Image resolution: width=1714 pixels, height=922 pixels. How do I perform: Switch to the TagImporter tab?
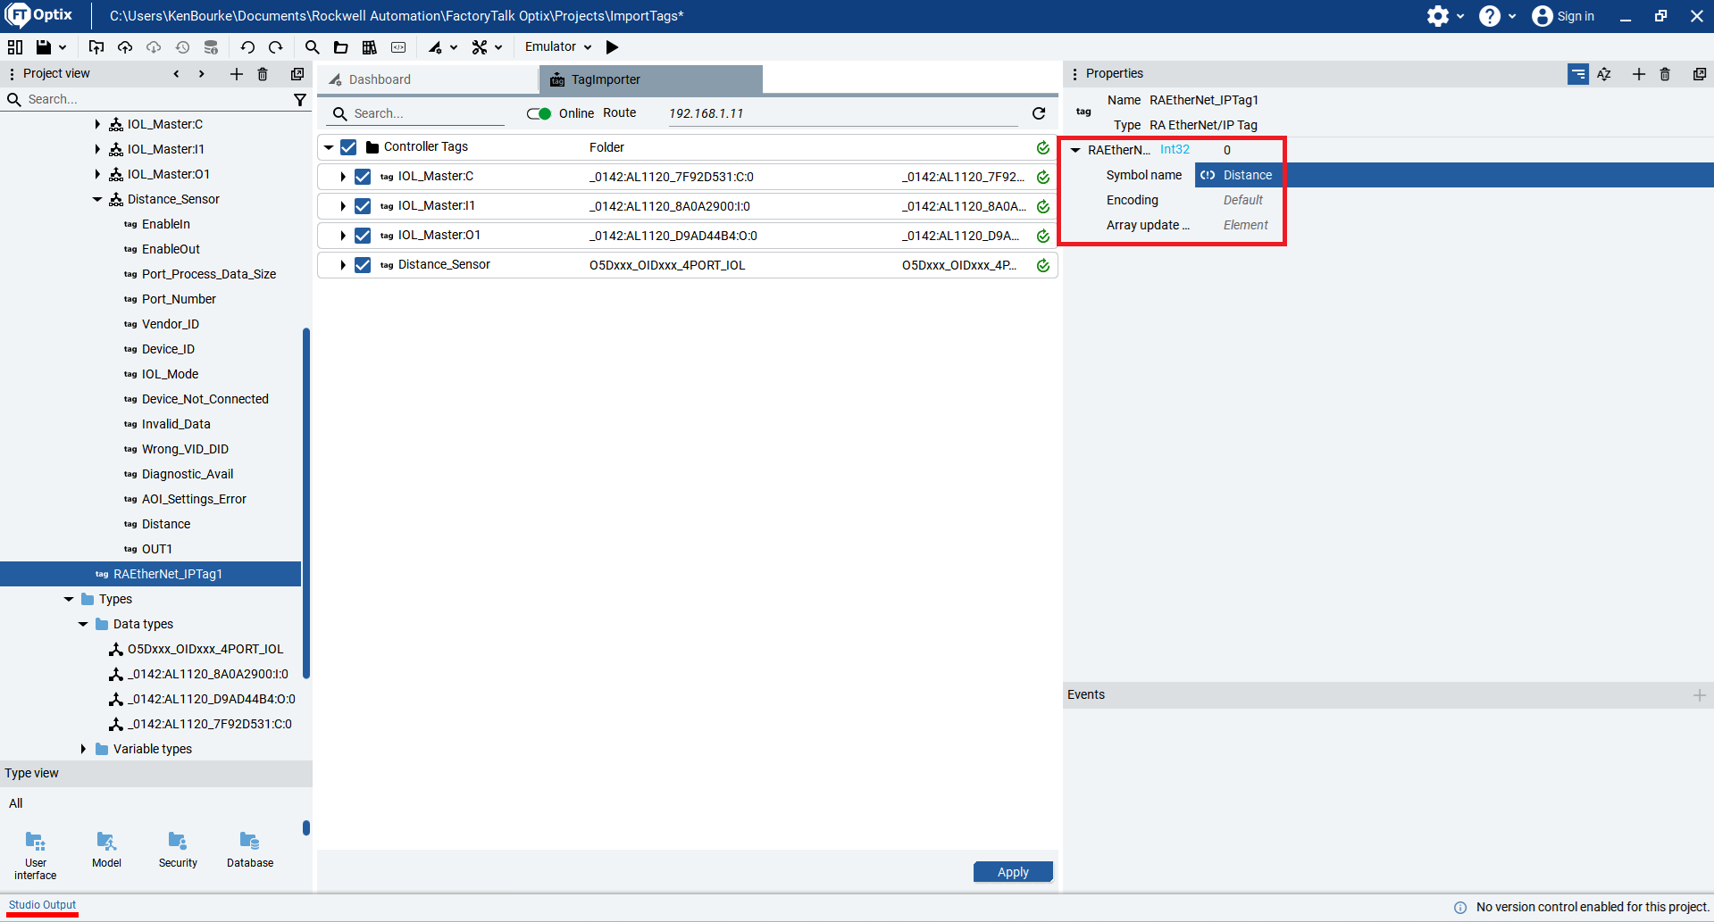(651, 79)
